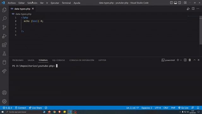This screenshot has width=202, height=114.
Task: Start Live Share from status bar
Action: click(x=35, y=108)
